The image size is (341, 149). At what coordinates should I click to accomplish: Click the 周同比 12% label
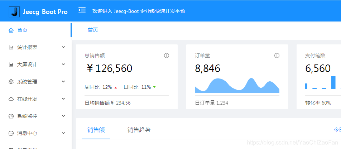[x=98, y=87]
